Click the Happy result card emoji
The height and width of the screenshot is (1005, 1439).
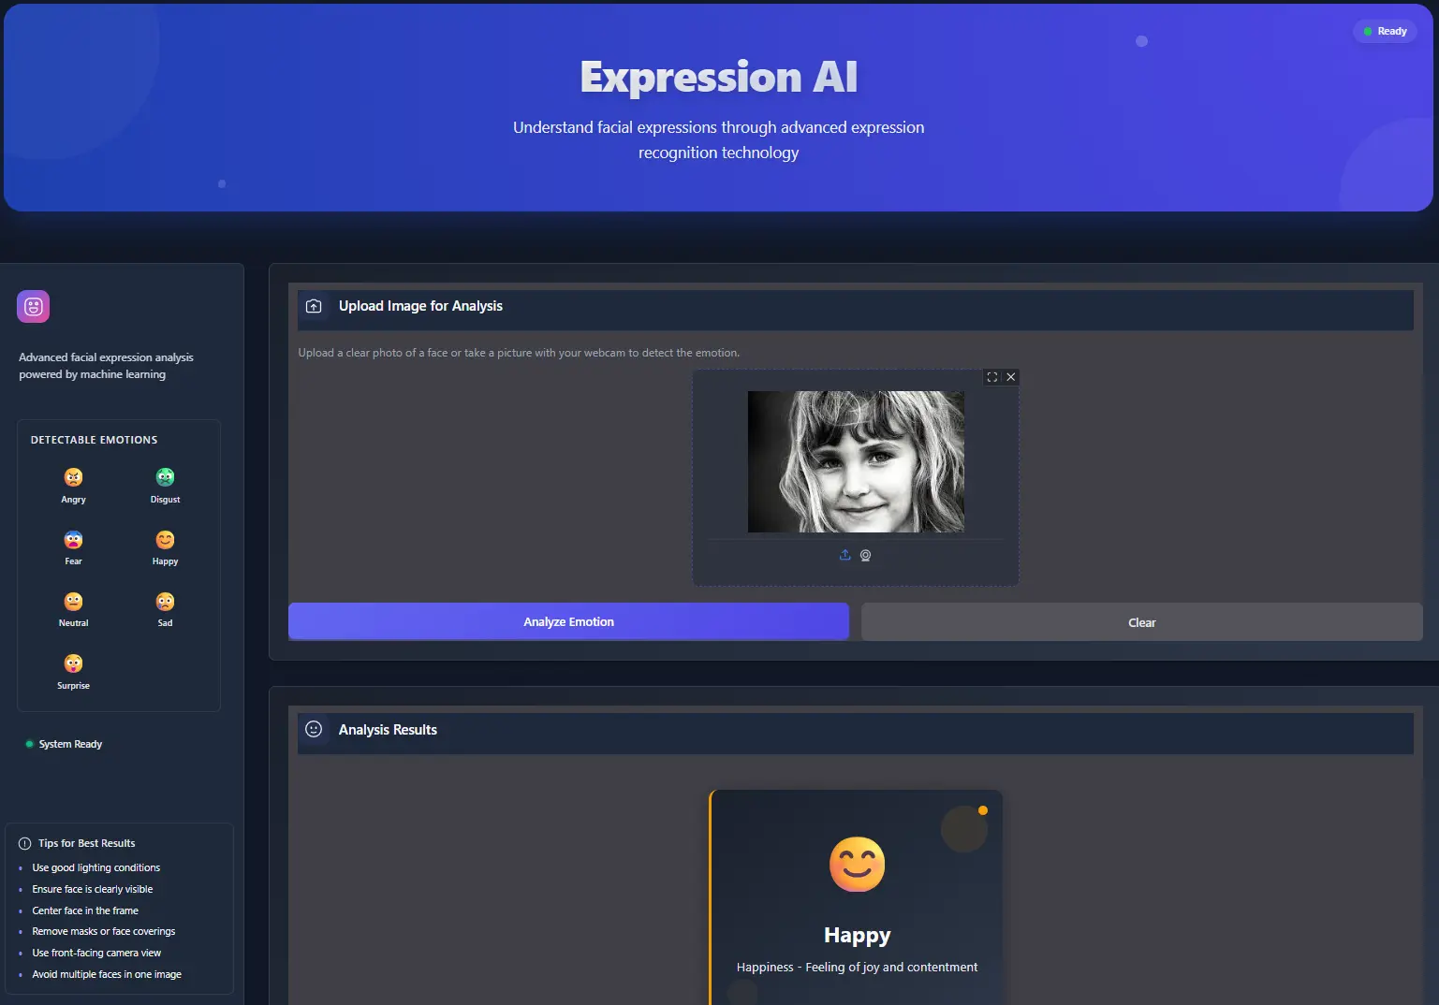pyautogui.click(x=856, y=863)
